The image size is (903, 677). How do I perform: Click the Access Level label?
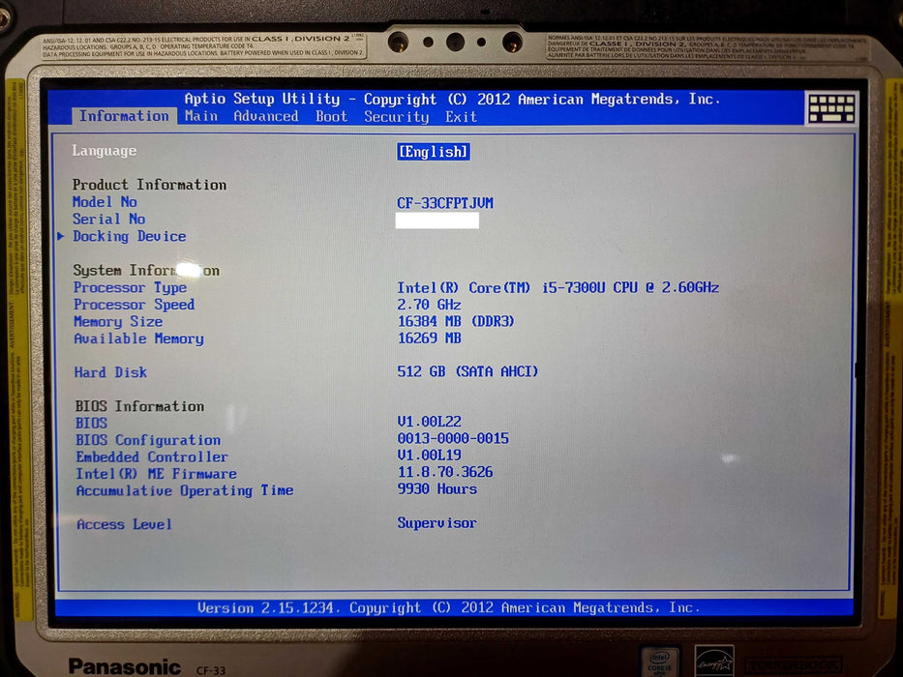(125, 524)
